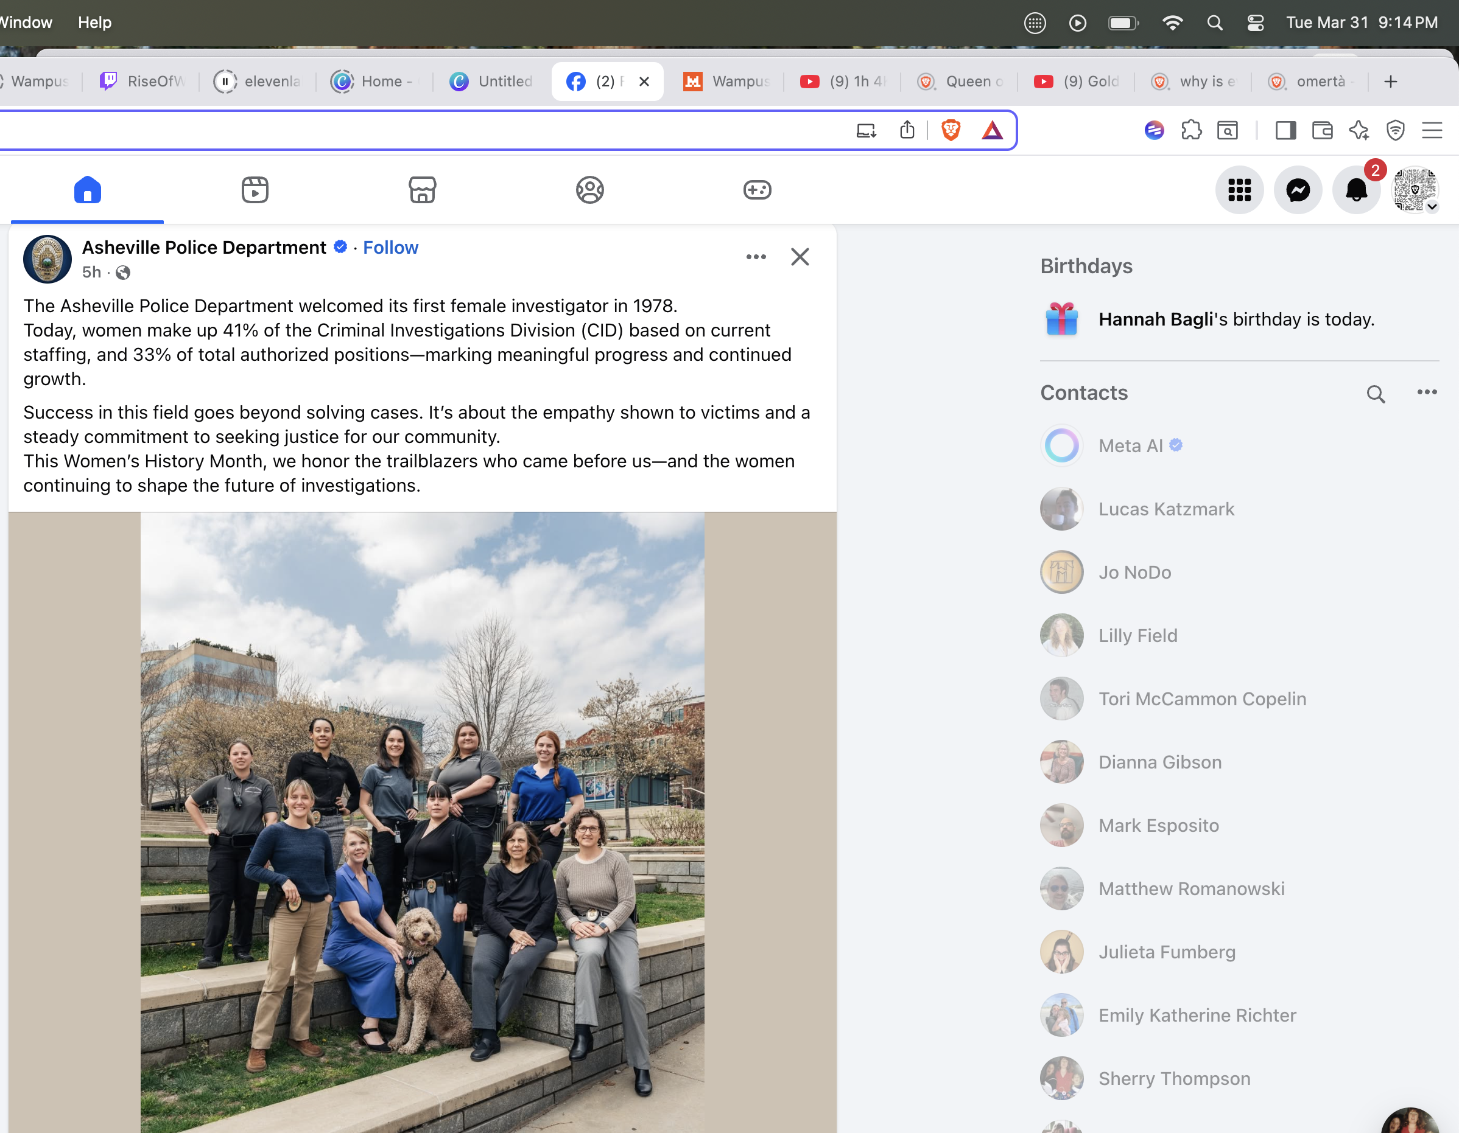The image size is (1459, 1133).
Task: Toggle the Brave sidebar panel button
Action: (1285, 130)
